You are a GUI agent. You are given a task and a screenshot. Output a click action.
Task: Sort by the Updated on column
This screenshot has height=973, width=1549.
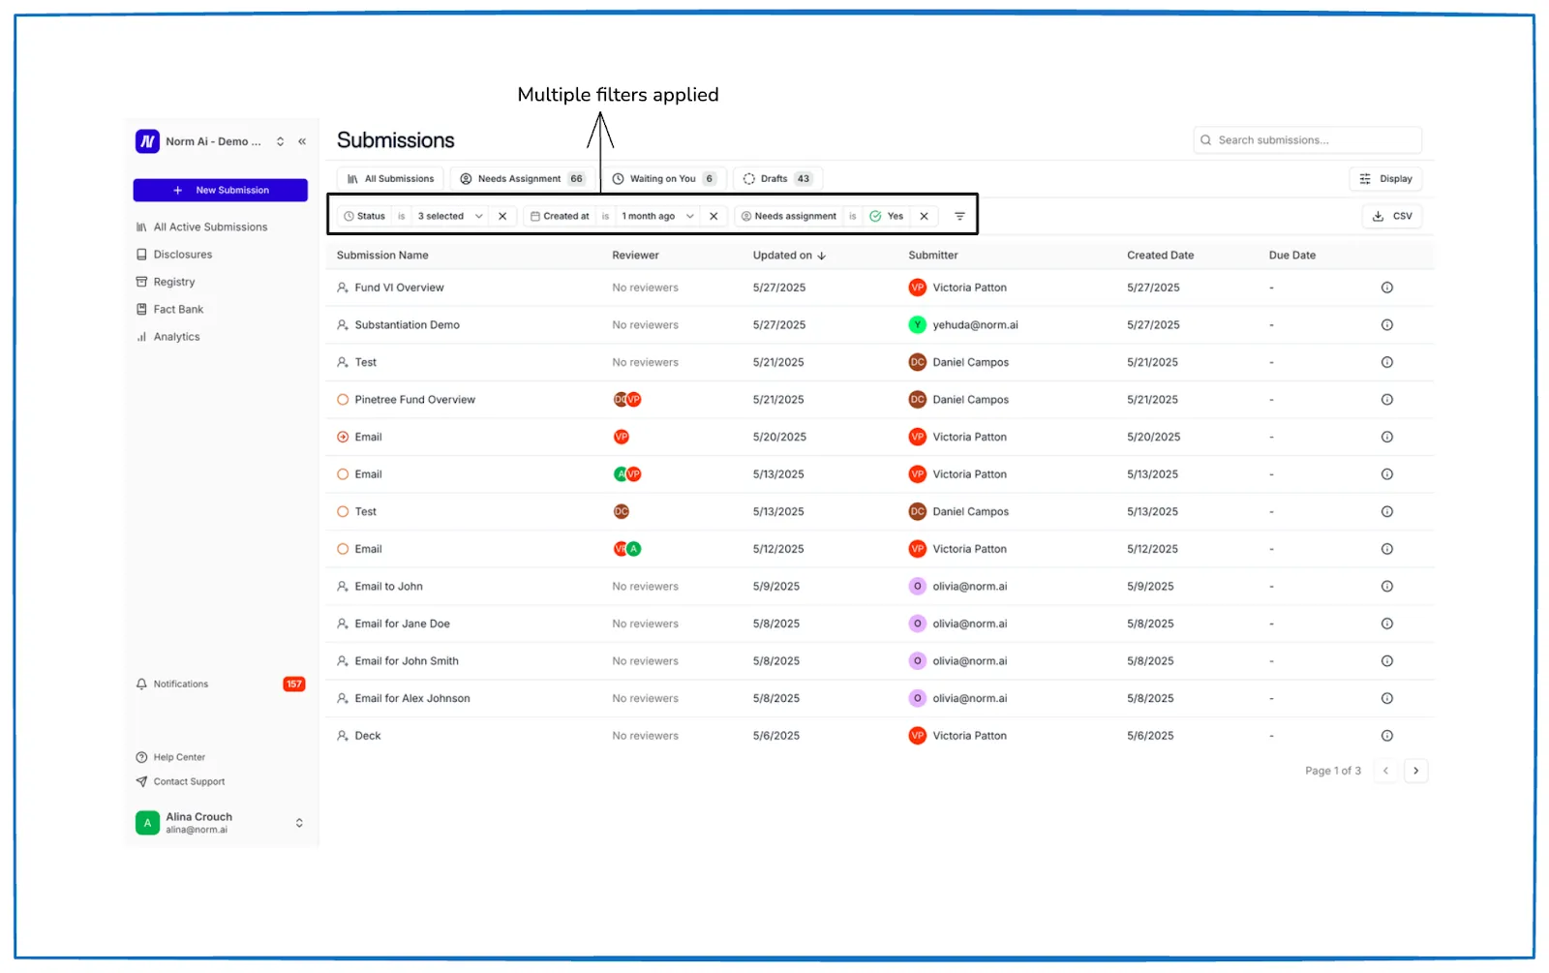[789, 256]
